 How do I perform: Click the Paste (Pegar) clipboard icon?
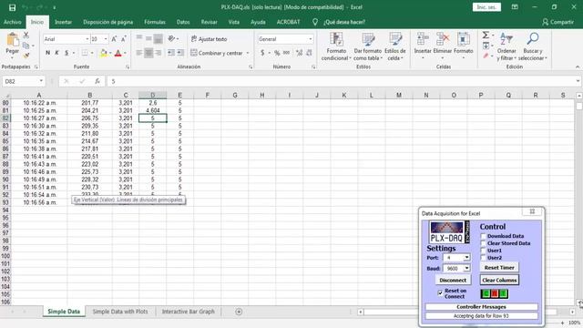click(13, 40)
